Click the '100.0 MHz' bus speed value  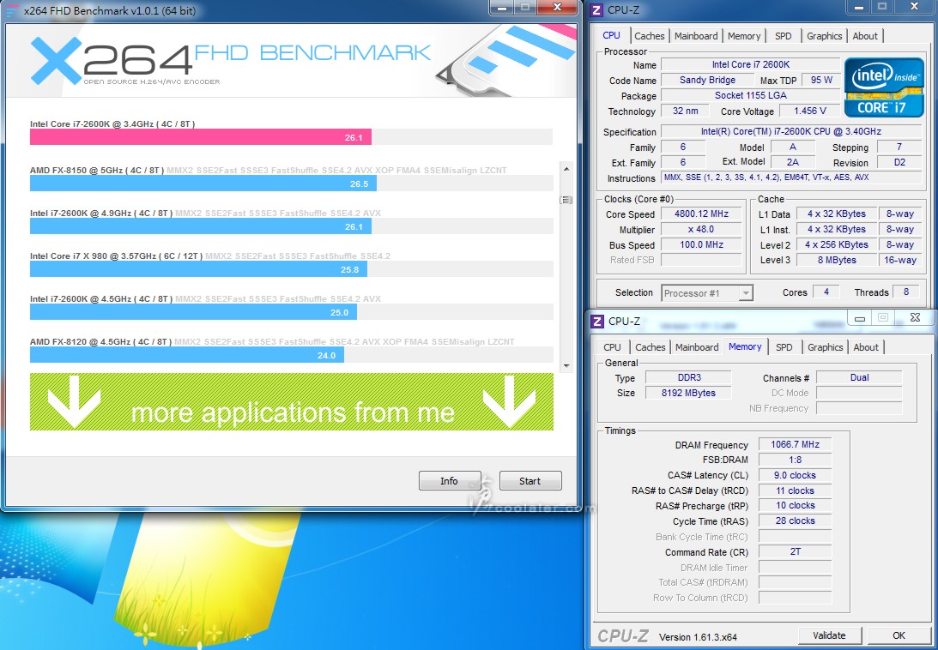(x=701, y=245)
